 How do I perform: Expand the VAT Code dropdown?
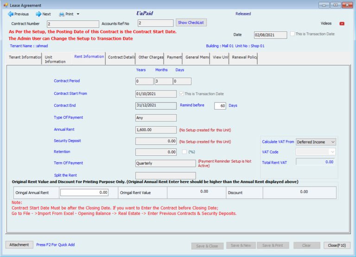pos(333,152)
